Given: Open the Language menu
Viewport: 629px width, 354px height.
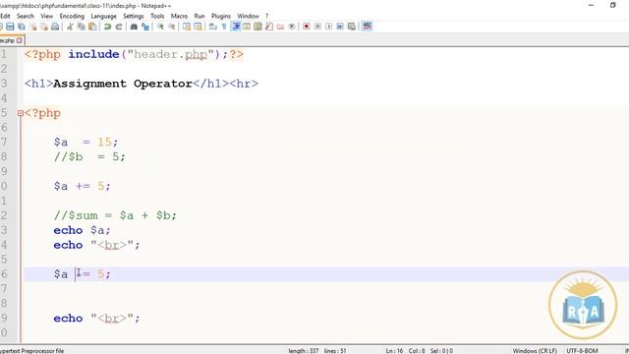Looking at the screenshot, I should 103,16.
